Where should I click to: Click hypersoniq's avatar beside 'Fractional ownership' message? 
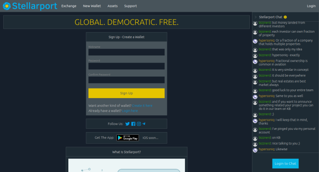(x=255, y=62)
